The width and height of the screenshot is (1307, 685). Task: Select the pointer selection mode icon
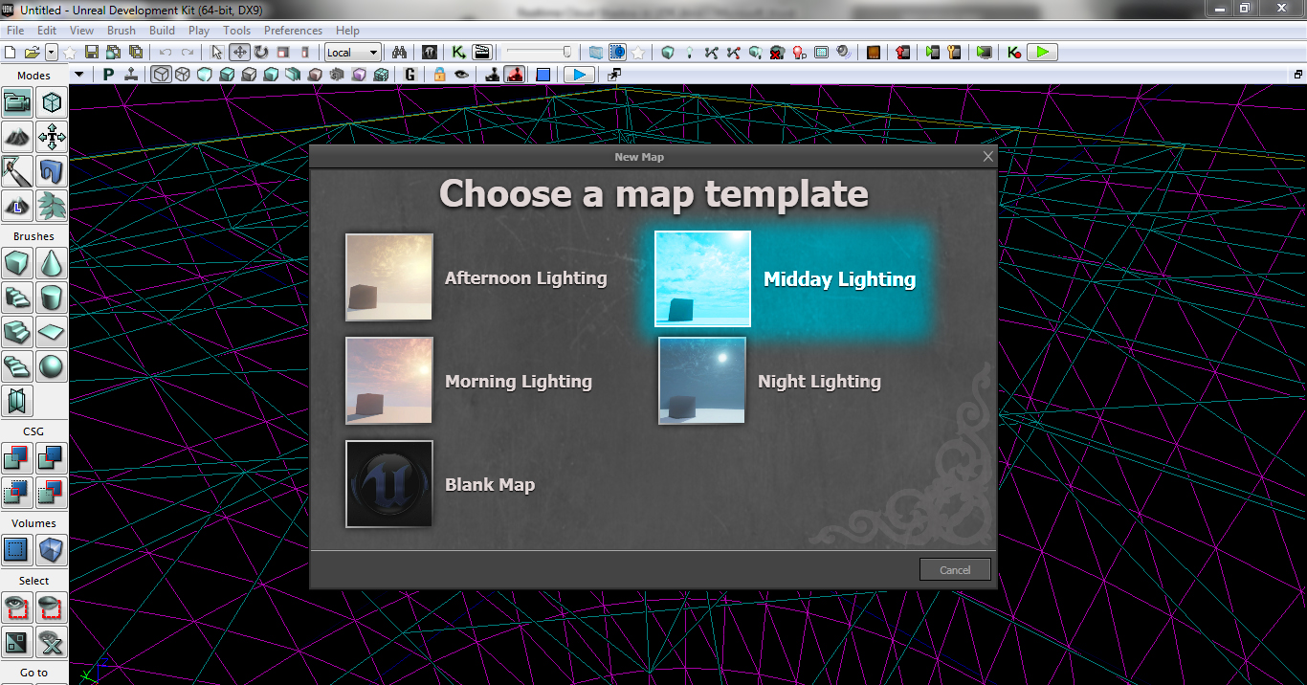[217, 53]
